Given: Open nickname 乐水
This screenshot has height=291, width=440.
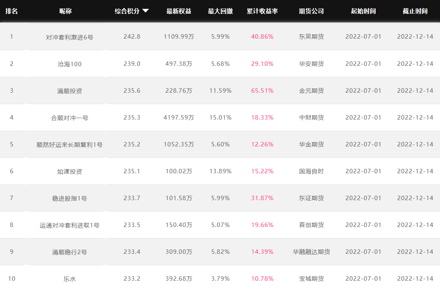Looking at the screenshot, I should 70,279.
